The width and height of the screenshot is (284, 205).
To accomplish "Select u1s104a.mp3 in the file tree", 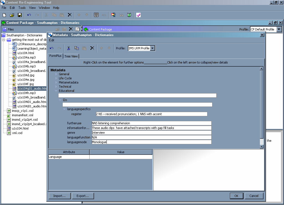I will pos(26,57).
